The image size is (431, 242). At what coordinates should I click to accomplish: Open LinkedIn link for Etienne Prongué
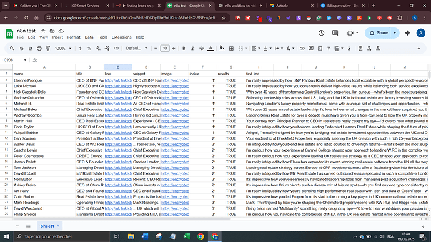coord(118,80)
